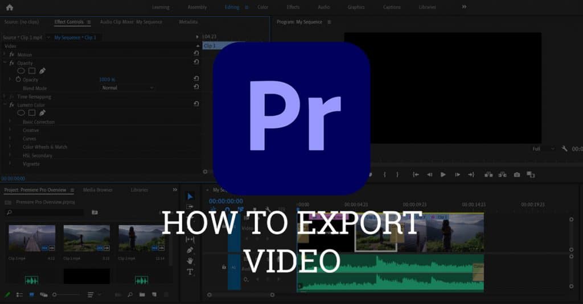This screenshot has width=583, height=304.
Task: Toggle the Lumetri Color fx switch
Action: pos(12,105)
